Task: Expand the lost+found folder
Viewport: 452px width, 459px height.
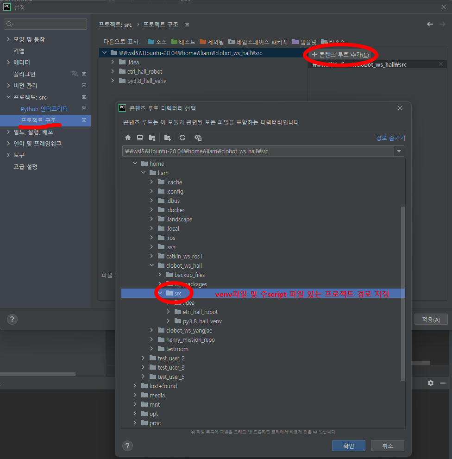Action: pyautogui.click(x=135, y=386)
